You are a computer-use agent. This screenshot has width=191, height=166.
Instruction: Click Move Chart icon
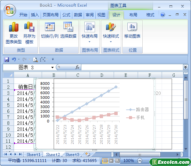[x=132, y=27]
